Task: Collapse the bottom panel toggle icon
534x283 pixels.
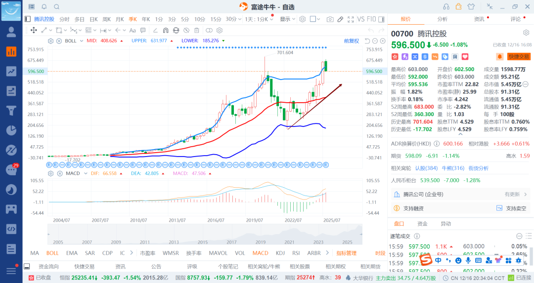Action: click(27, 266)
